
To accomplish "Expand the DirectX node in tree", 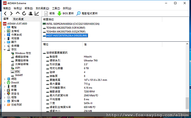I will coord(4,83).
